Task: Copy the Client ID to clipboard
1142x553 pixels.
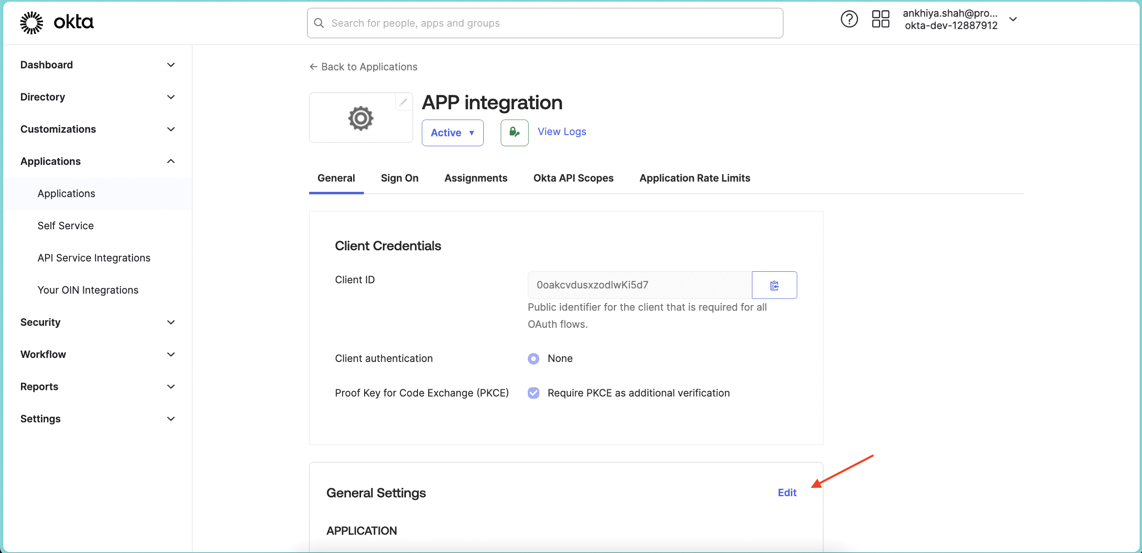Action: point(774,285)
